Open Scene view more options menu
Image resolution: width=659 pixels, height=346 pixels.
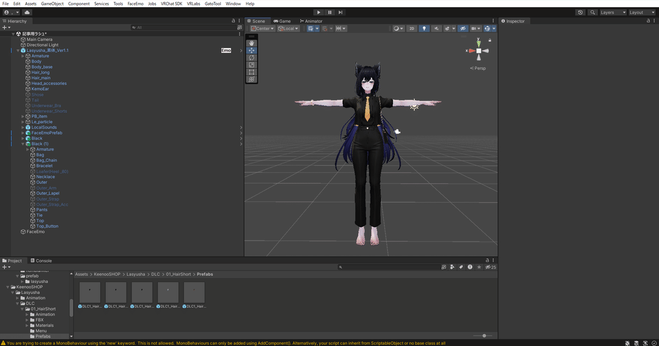[x=493, y=21]
